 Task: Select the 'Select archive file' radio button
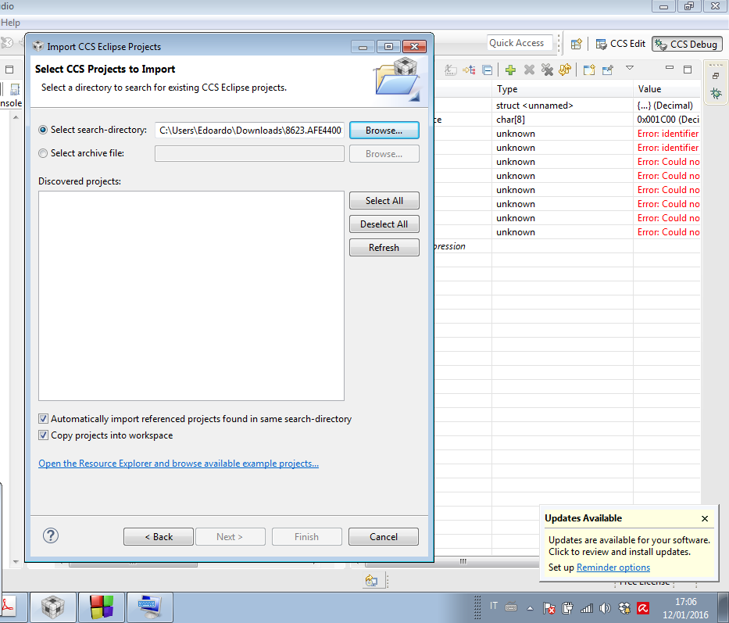[43, 153]
